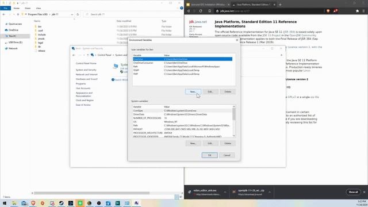Image resolution: width=368 pixels, height=207 pixels.
Task: Click User Accounts in Control Panel
Action: click(x=83, y=88)
